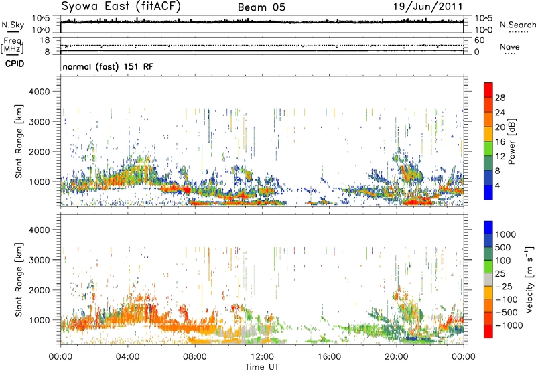
Task: Click the 'Syowa East (fitACF)' plot title
Action: (121, 6)
